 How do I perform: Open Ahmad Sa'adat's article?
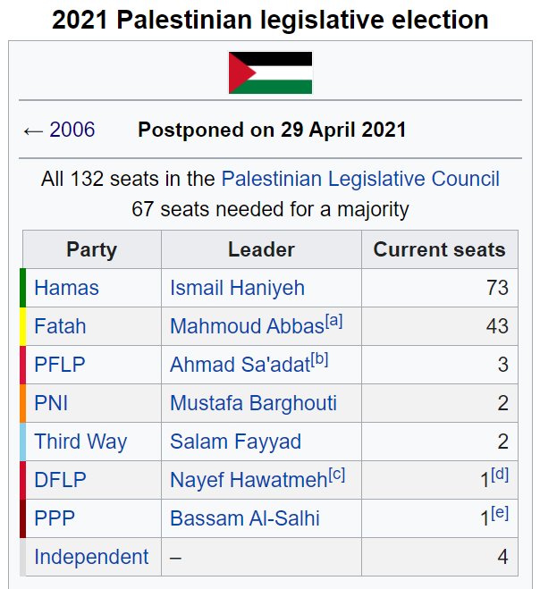coord(240,365)
